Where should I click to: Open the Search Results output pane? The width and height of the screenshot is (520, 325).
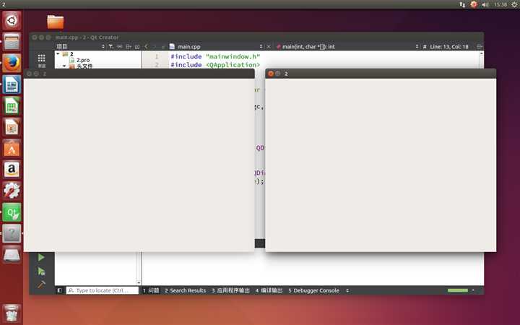pyautogui.click(x=186, y=290)
